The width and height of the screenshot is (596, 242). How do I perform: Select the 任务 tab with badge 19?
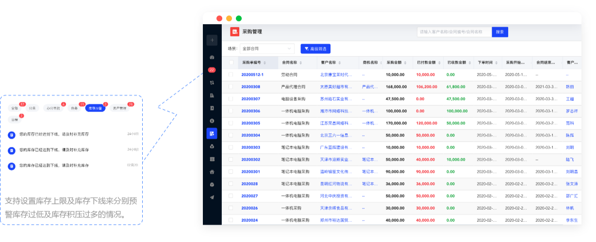point(74,108)
